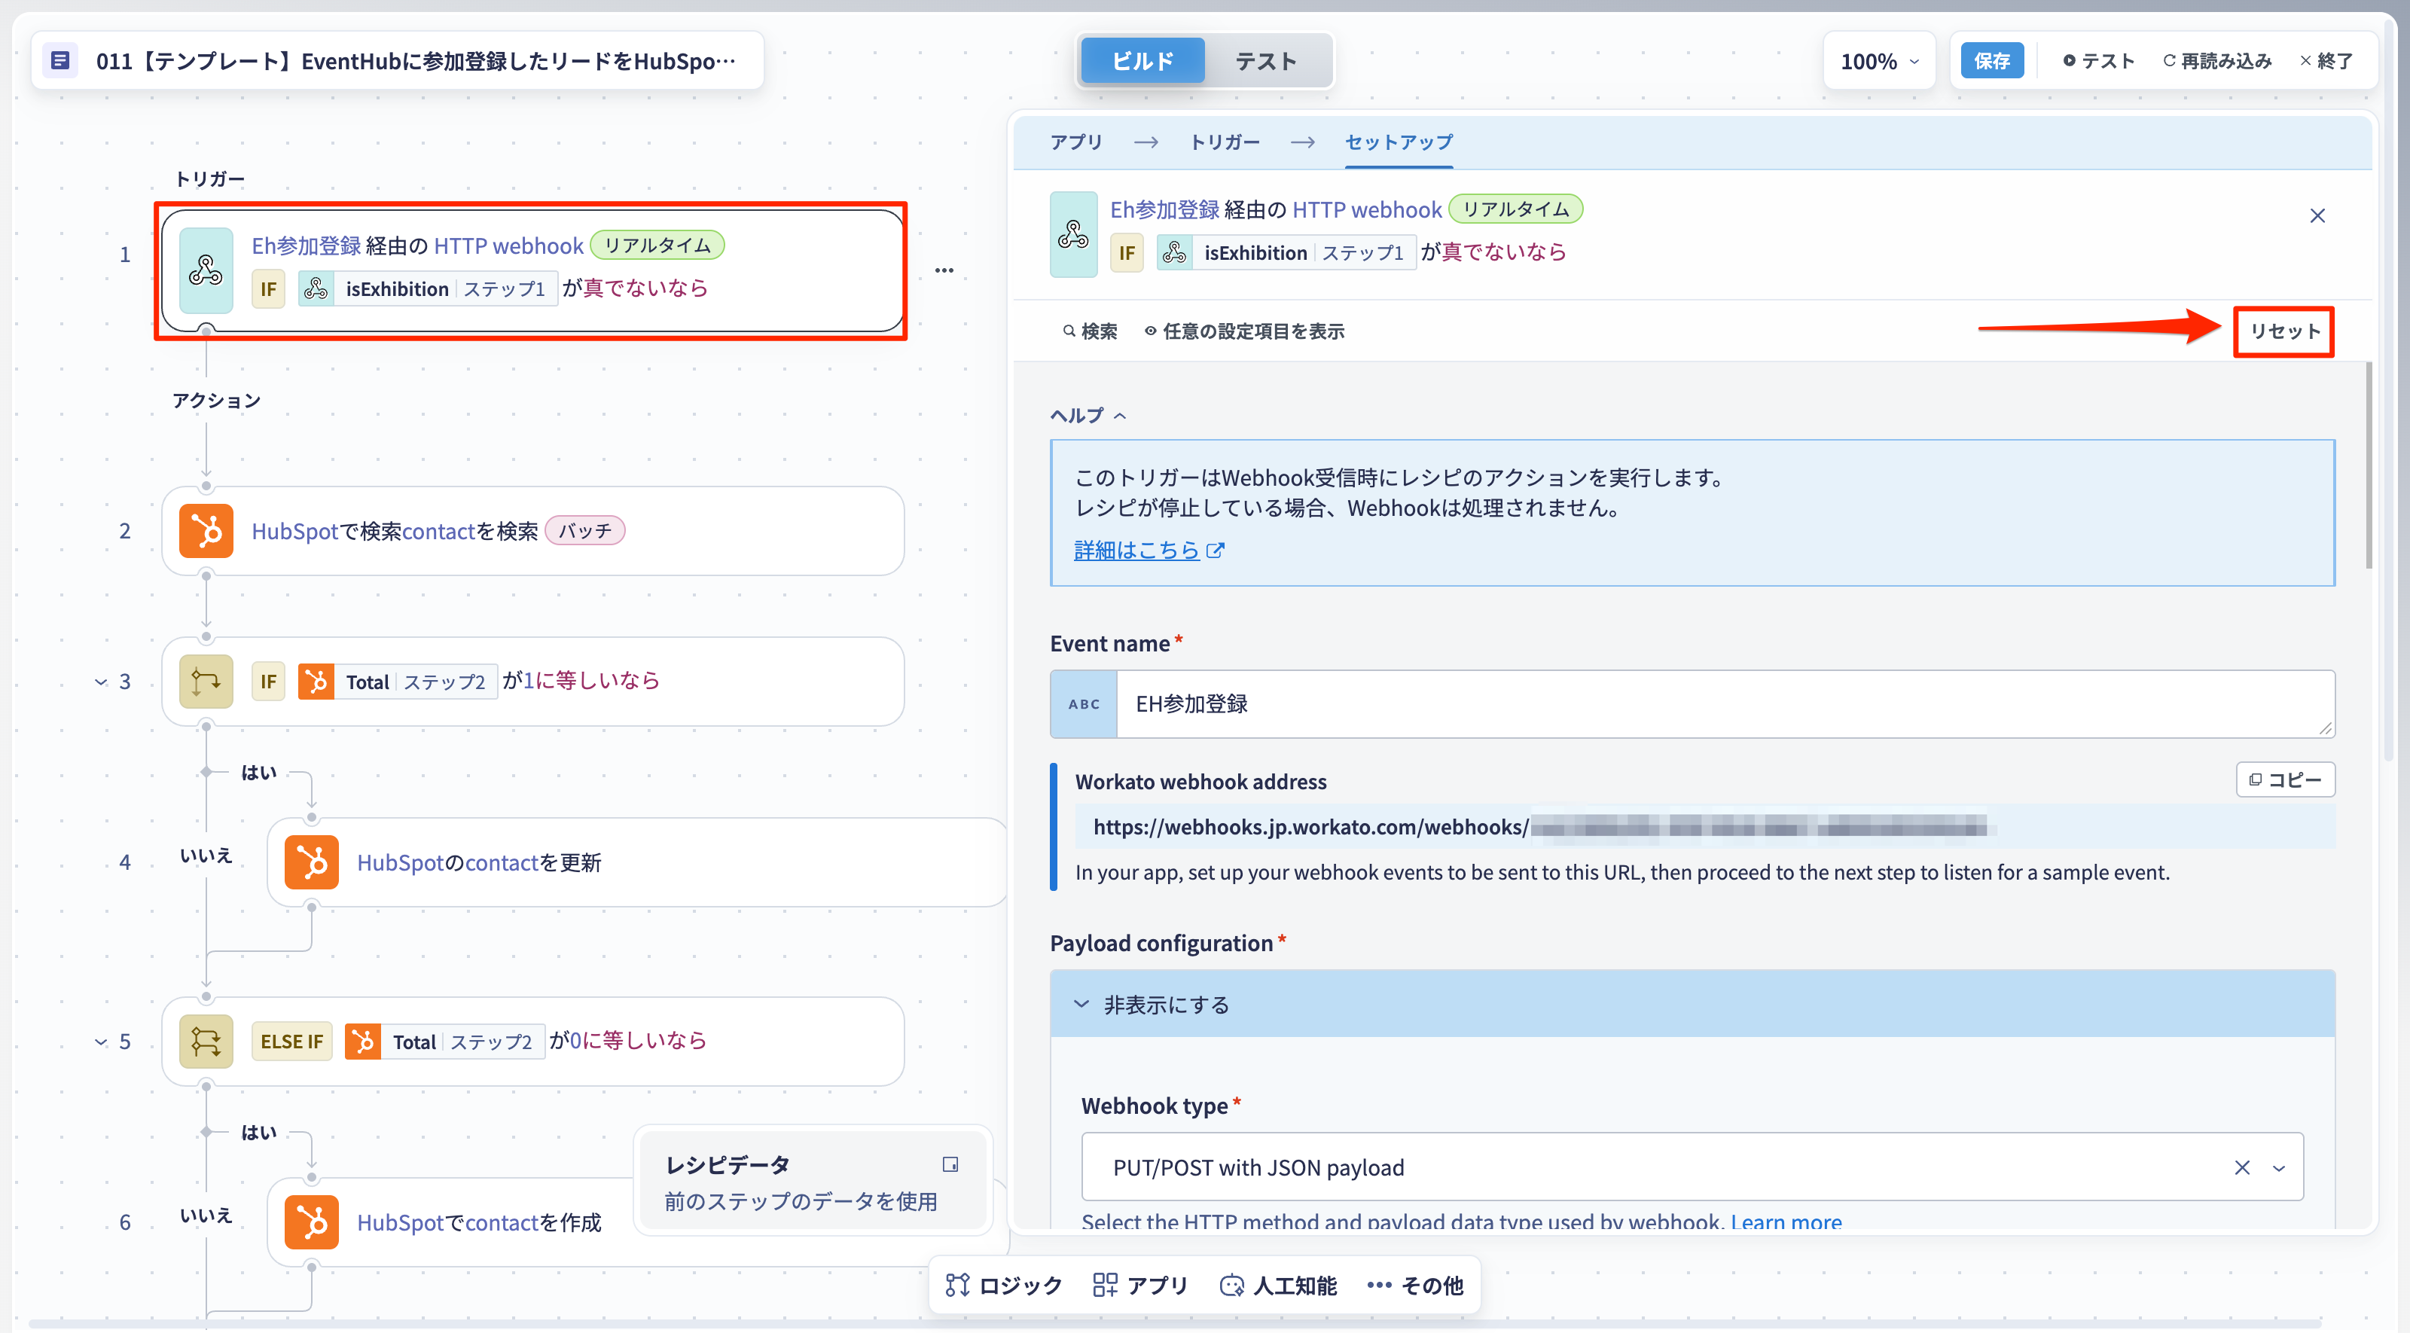
Task: Select step 4 'HubSpotのcontactを更新'
Action: 638,862
